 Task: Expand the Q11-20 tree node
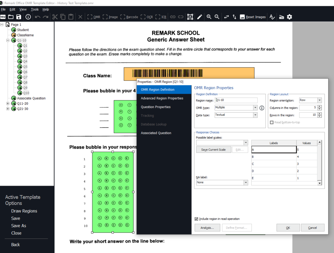(x=8, y=104)
